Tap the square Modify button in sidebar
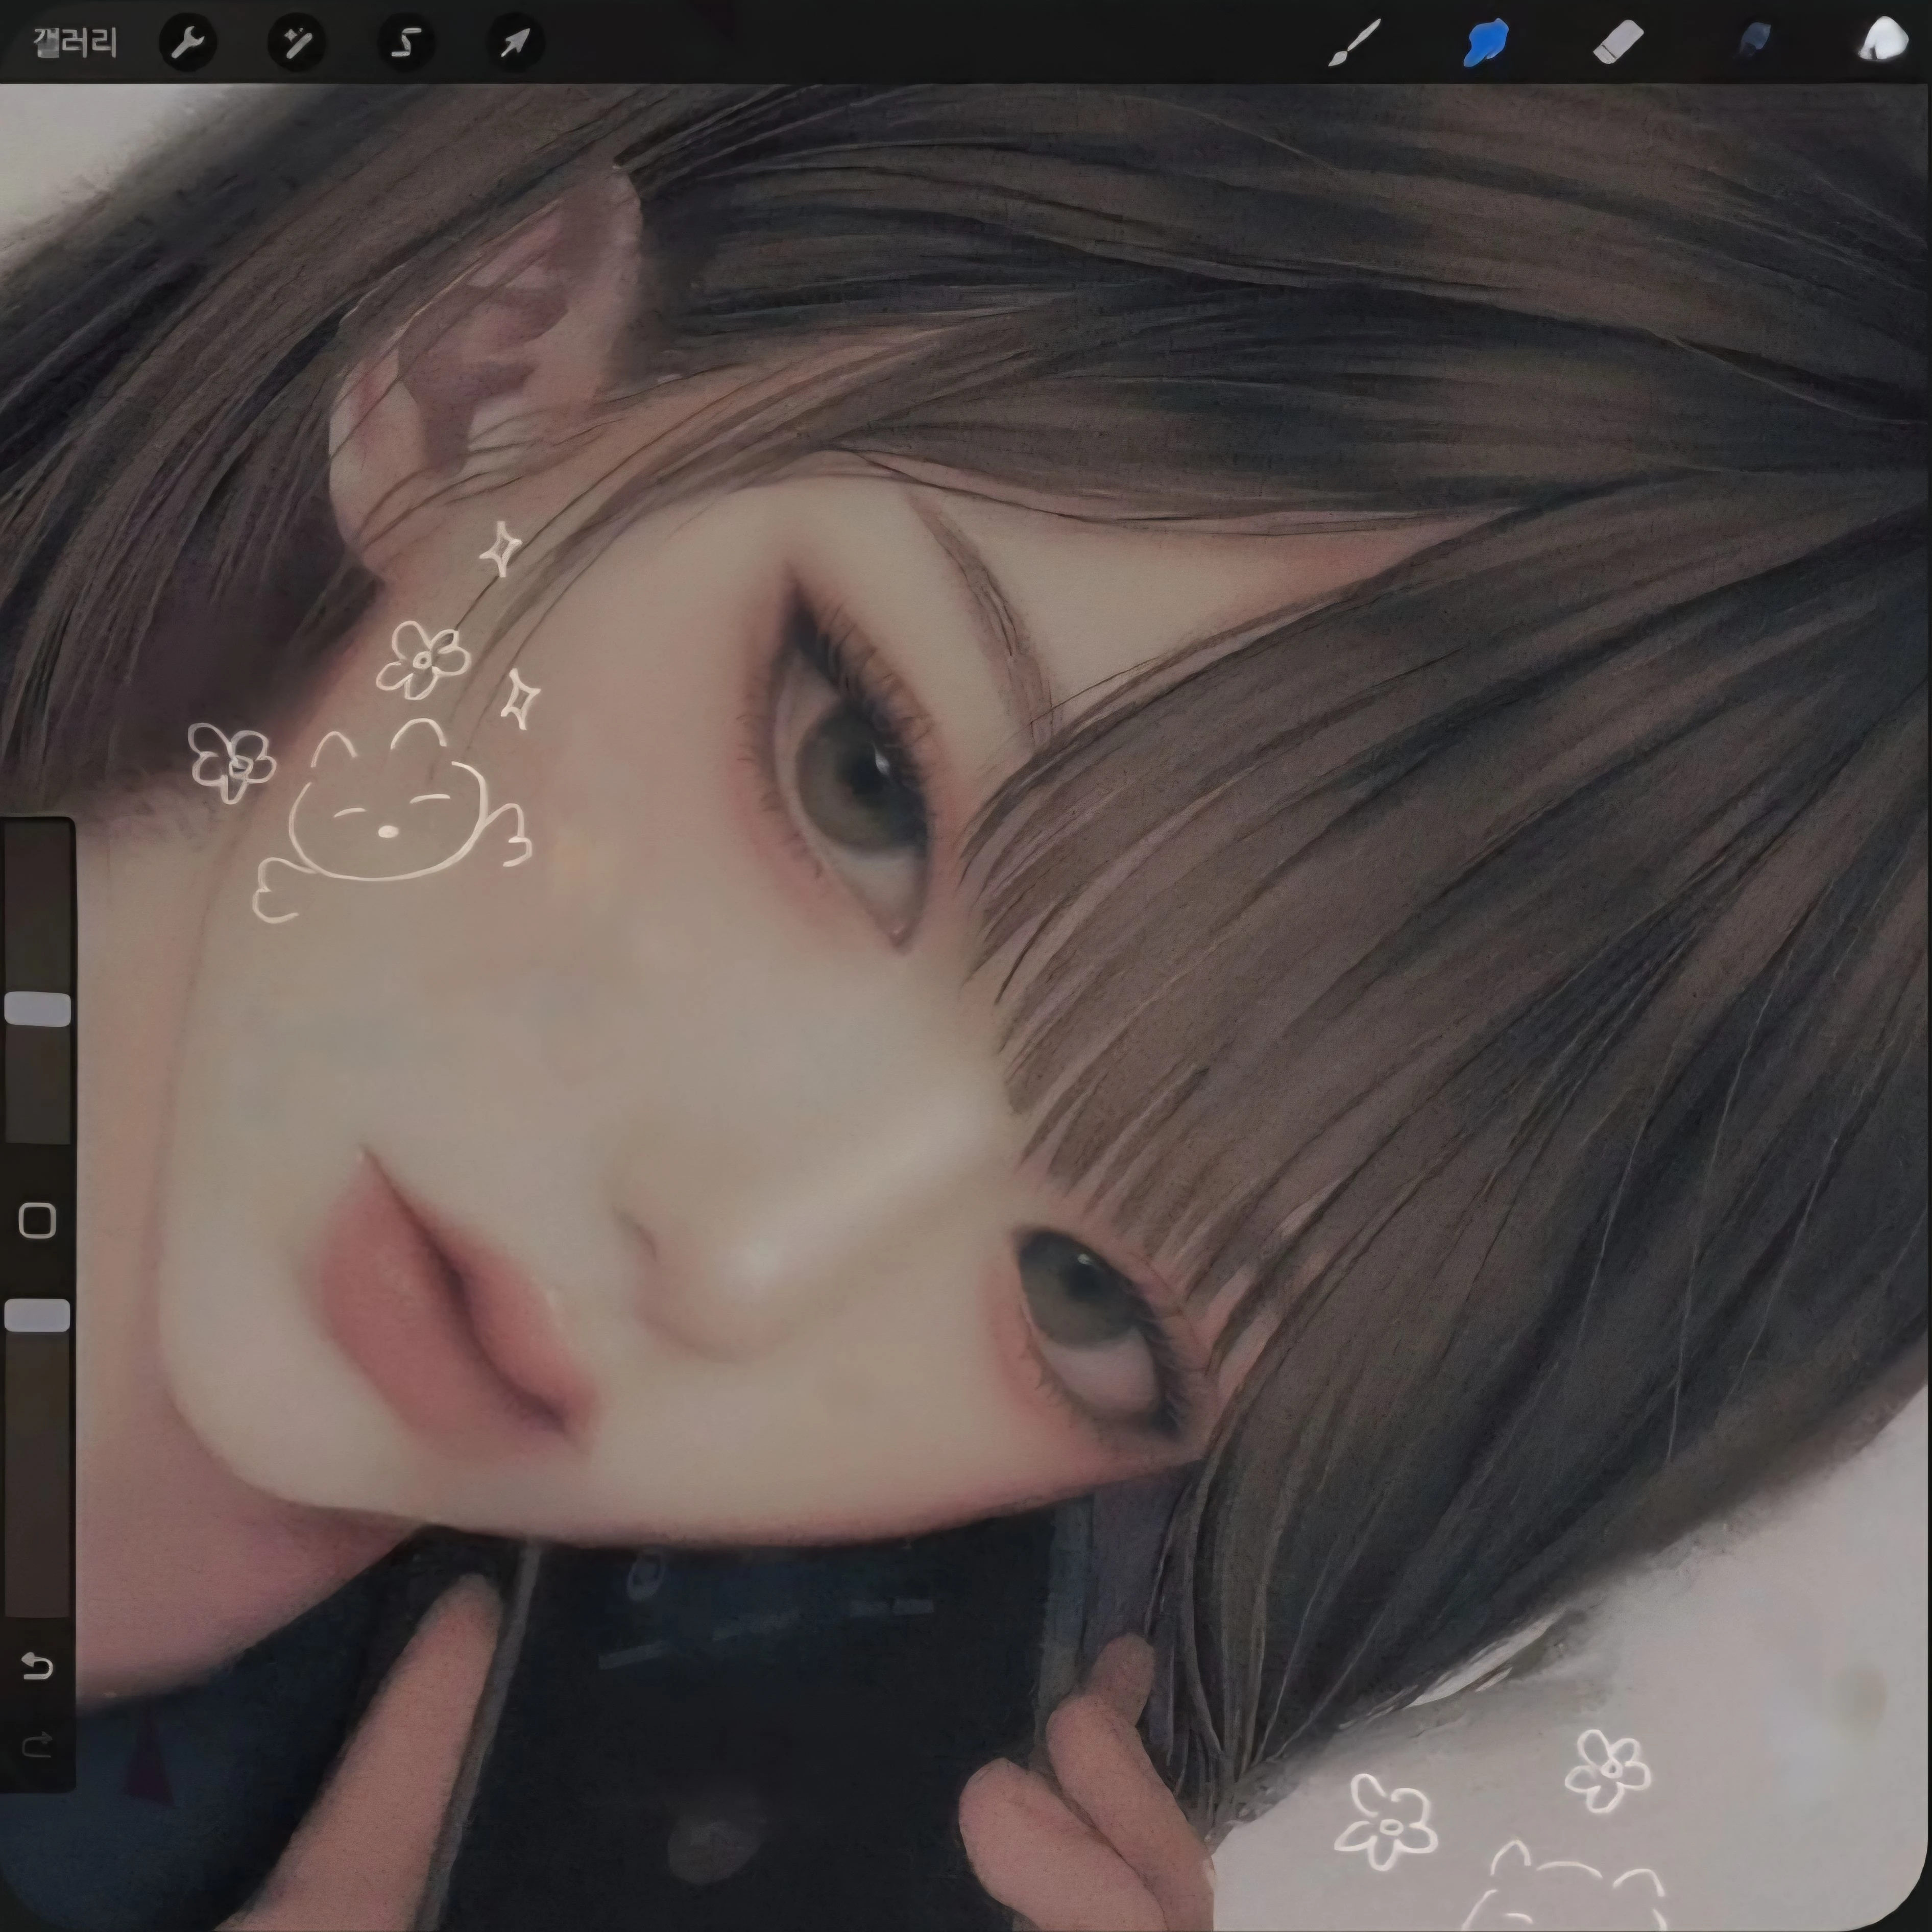The height and width of the screenshot is (1932, 1932). (38, 1221)
